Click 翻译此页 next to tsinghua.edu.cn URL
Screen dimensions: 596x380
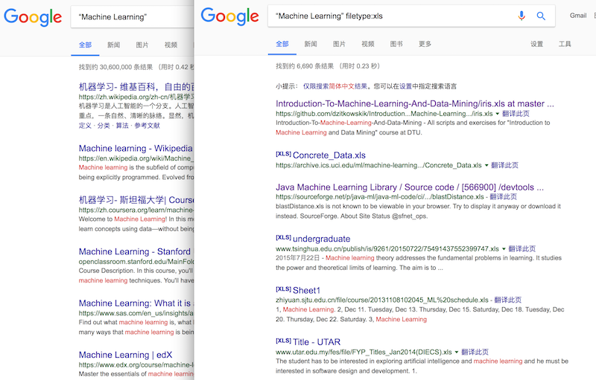coord(522,249)
